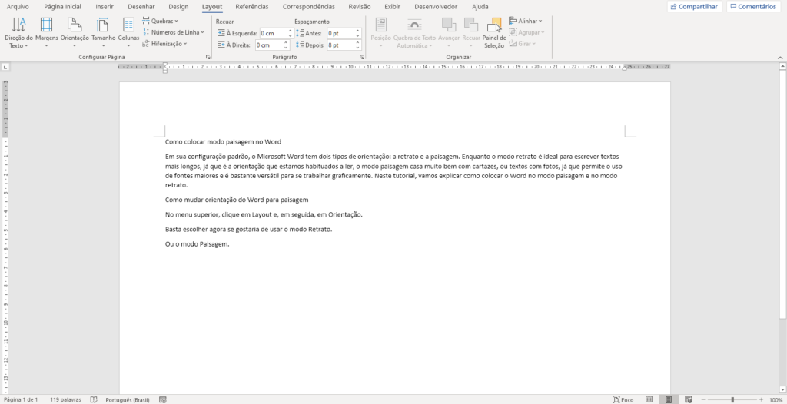
Task: Switch to the Inserir tab
Action: click(x=105, y=6)
